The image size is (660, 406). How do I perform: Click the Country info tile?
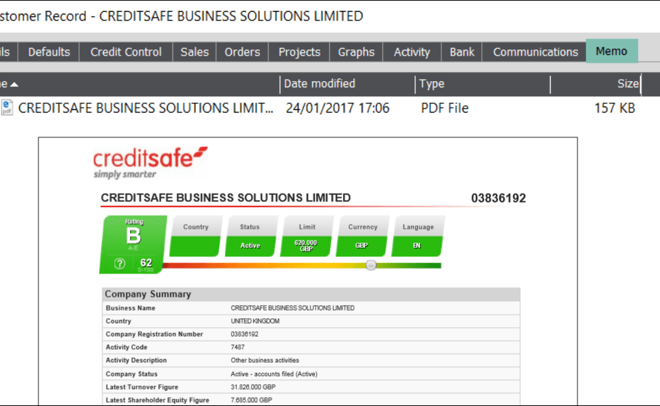click(195, 236)
